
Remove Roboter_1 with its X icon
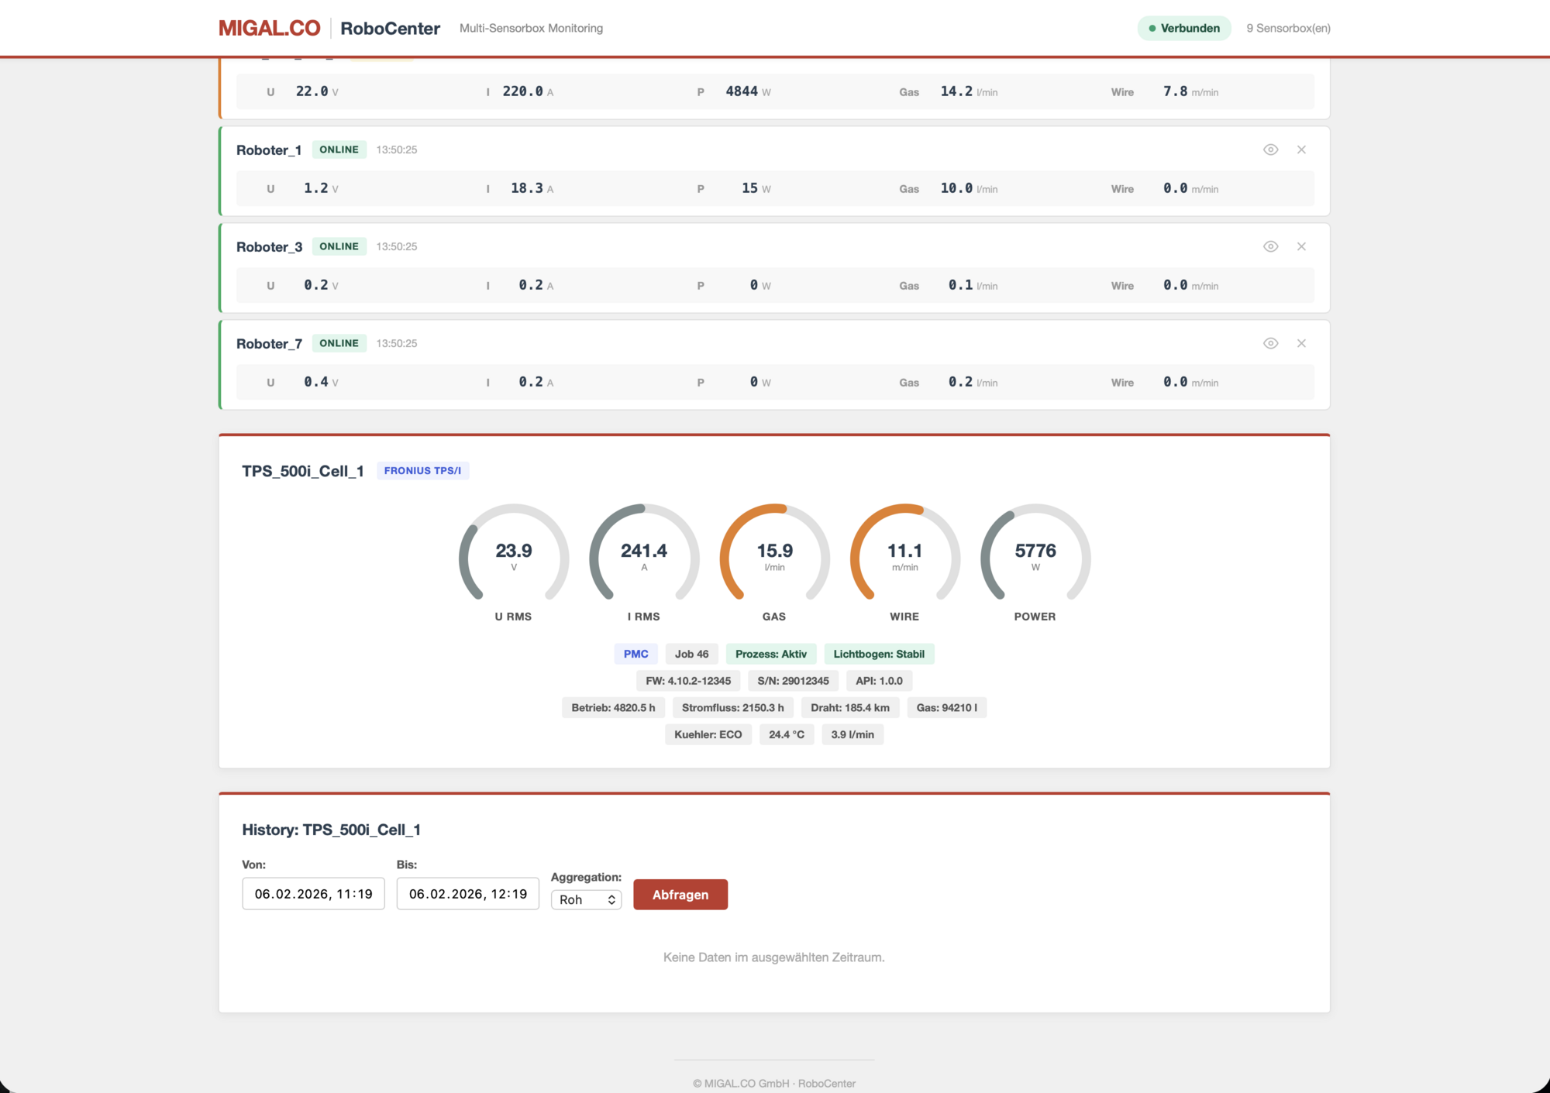tap(1301, 150)
